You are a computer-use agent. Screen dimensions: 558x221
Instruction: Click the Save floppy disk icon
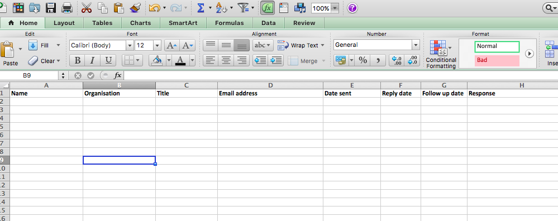[51, 7]
